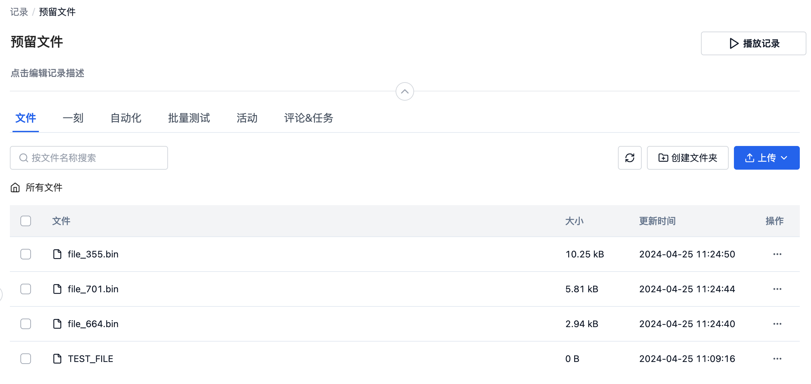This screenshot has height=384, width=811.
Task: Click the 创建文件夹 button
Action: 687,158
